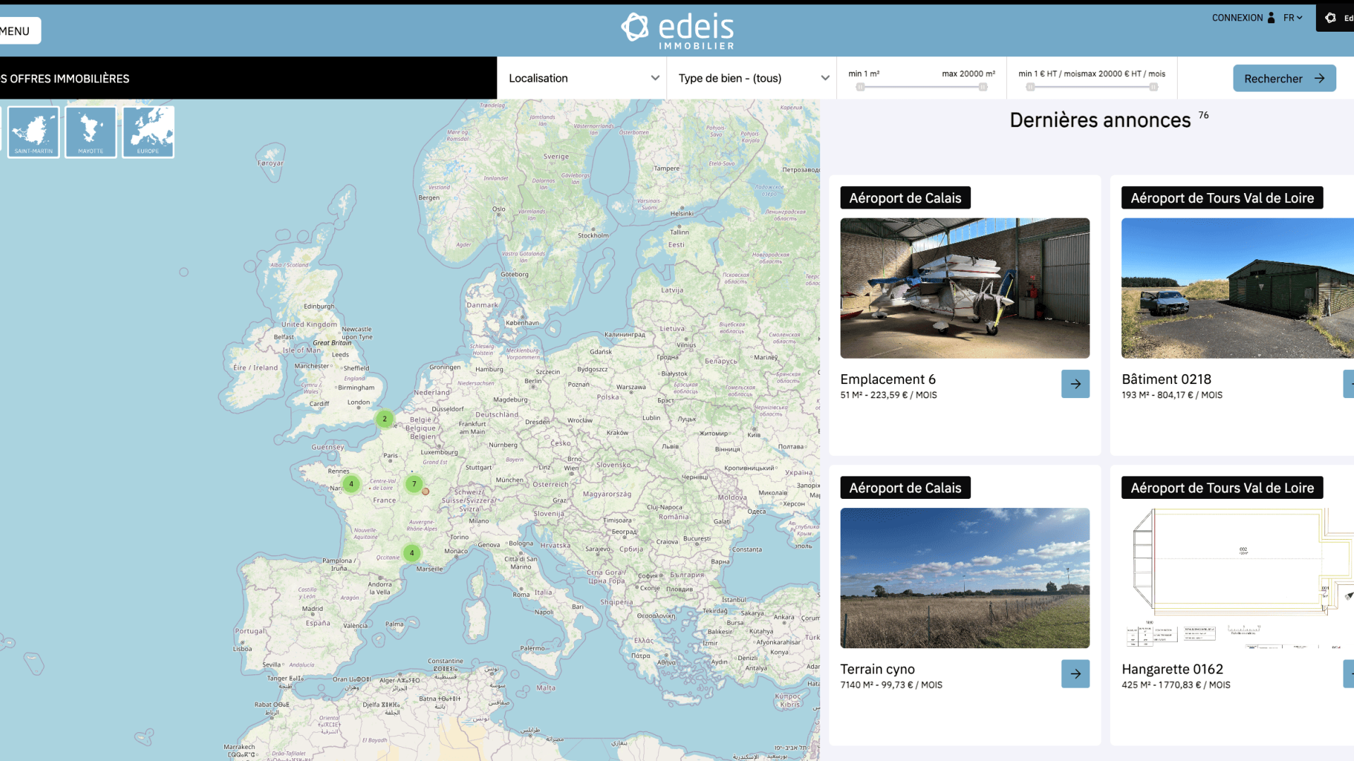Click maximum surface slider handle

pyautogui.click(x=983, y=87)
